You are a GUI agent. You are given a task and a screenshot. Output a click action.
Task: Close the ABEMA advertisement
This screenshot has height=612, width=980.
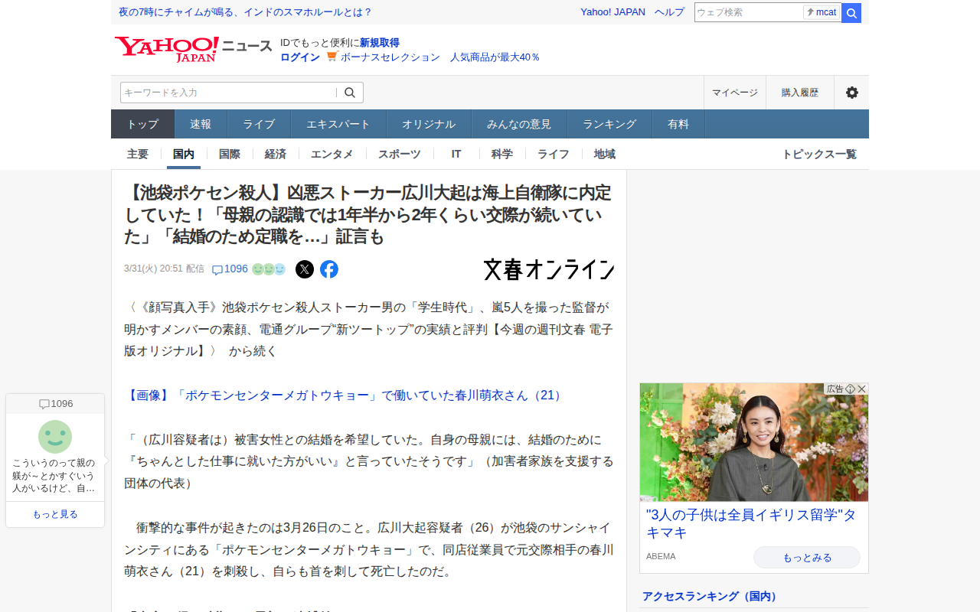pos(862,389)
